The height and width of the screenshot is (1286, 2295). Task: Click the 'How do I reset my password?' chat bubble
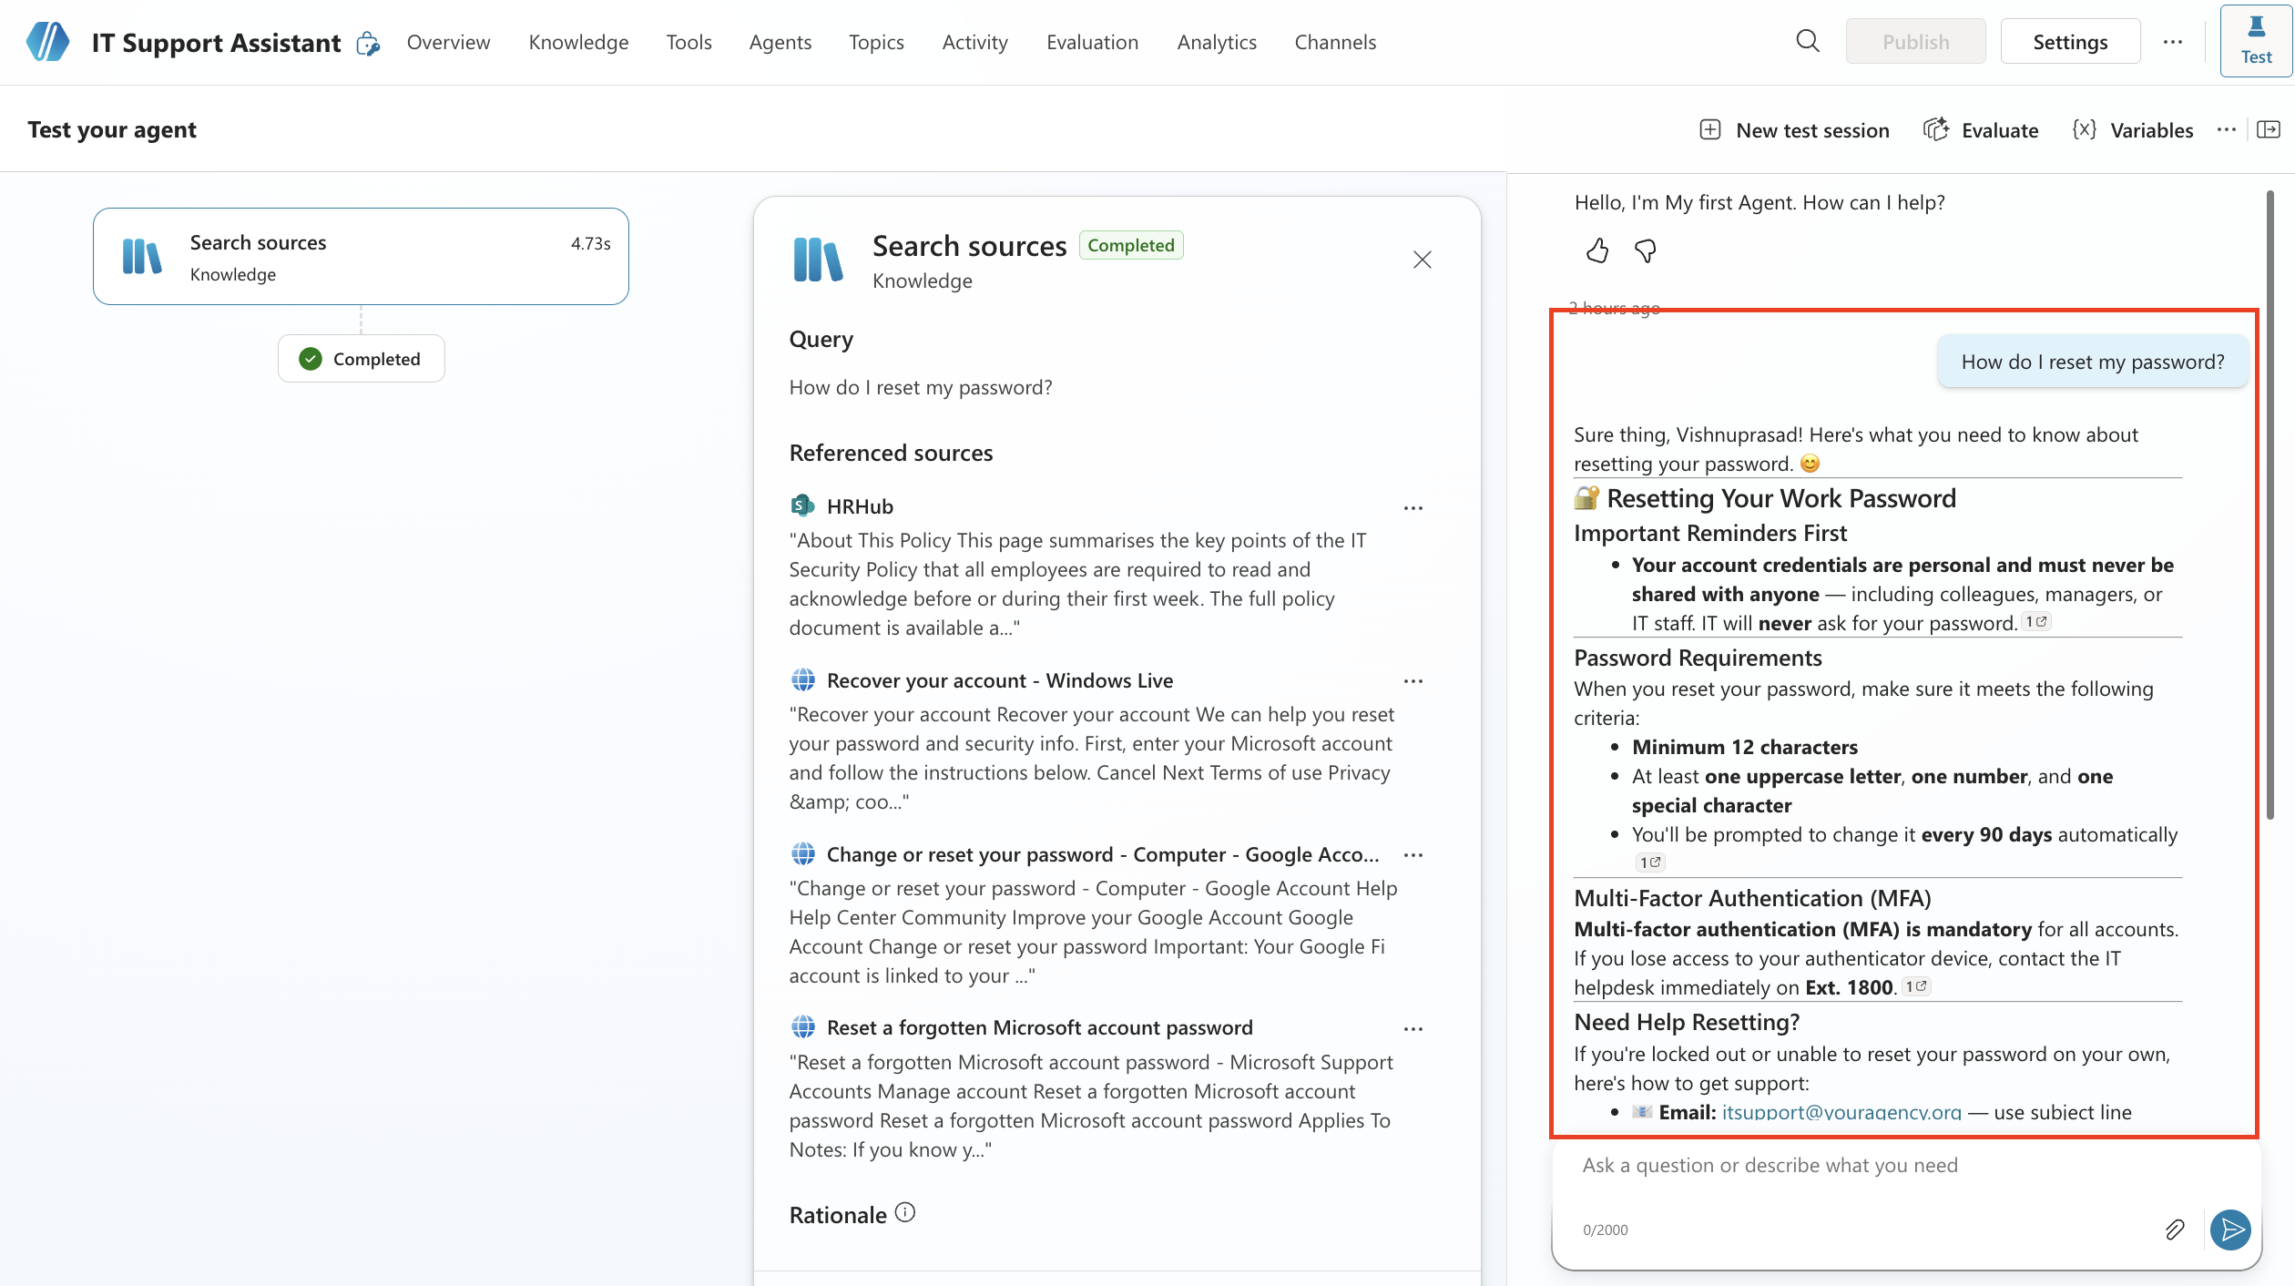pyautogui.click(x=2093, y=362)
